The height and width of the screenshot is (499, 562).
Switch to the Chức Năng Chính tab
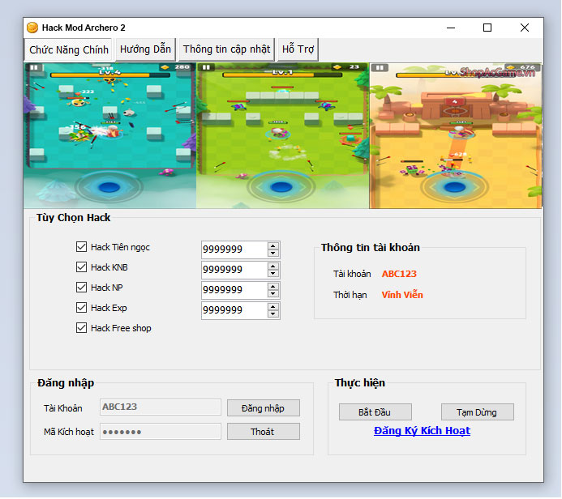pos(68,49)
